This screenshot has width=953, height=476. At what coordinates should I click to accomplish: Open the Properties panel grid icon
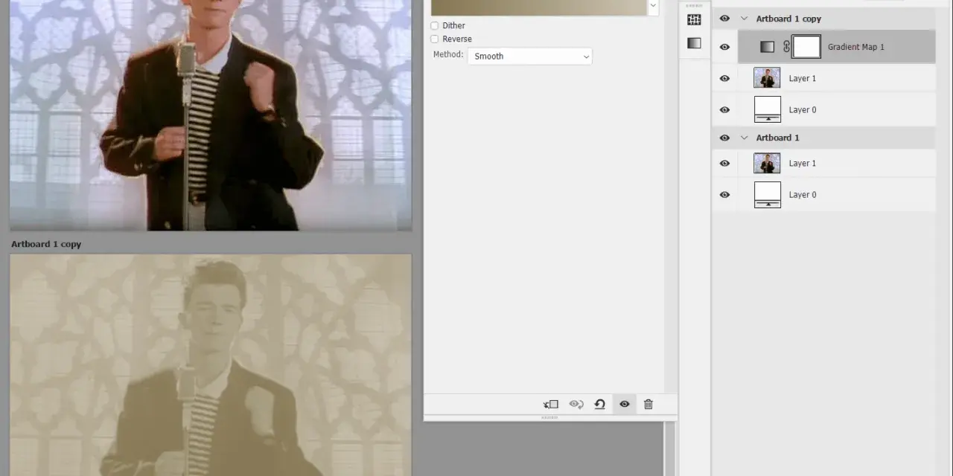point(694,20)
